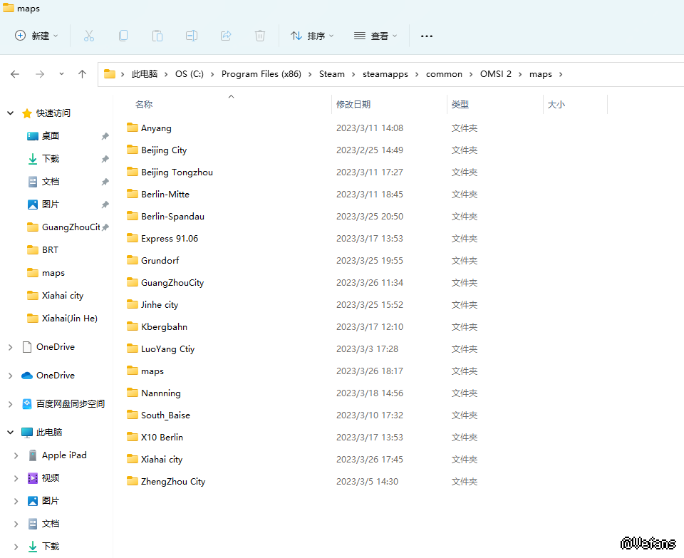Expand the Apple iPad tree node
This screenshot has height=558, width=684.
16,455
